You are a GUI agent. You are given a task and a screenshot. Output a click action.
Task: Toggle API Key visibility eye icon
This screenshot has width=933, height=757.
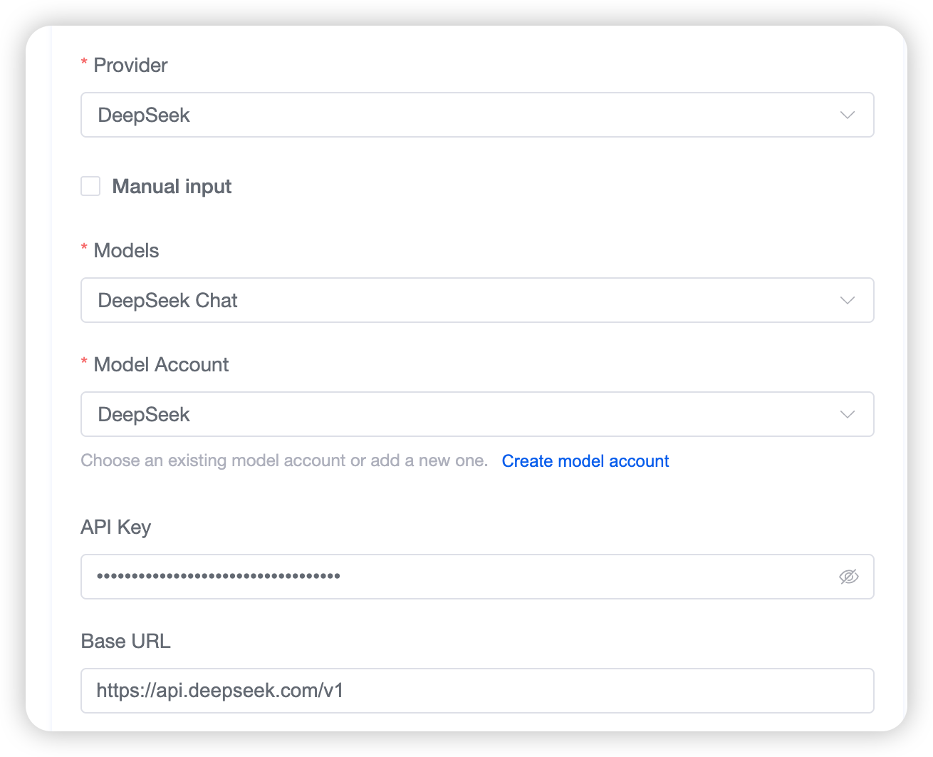point(848,577)
